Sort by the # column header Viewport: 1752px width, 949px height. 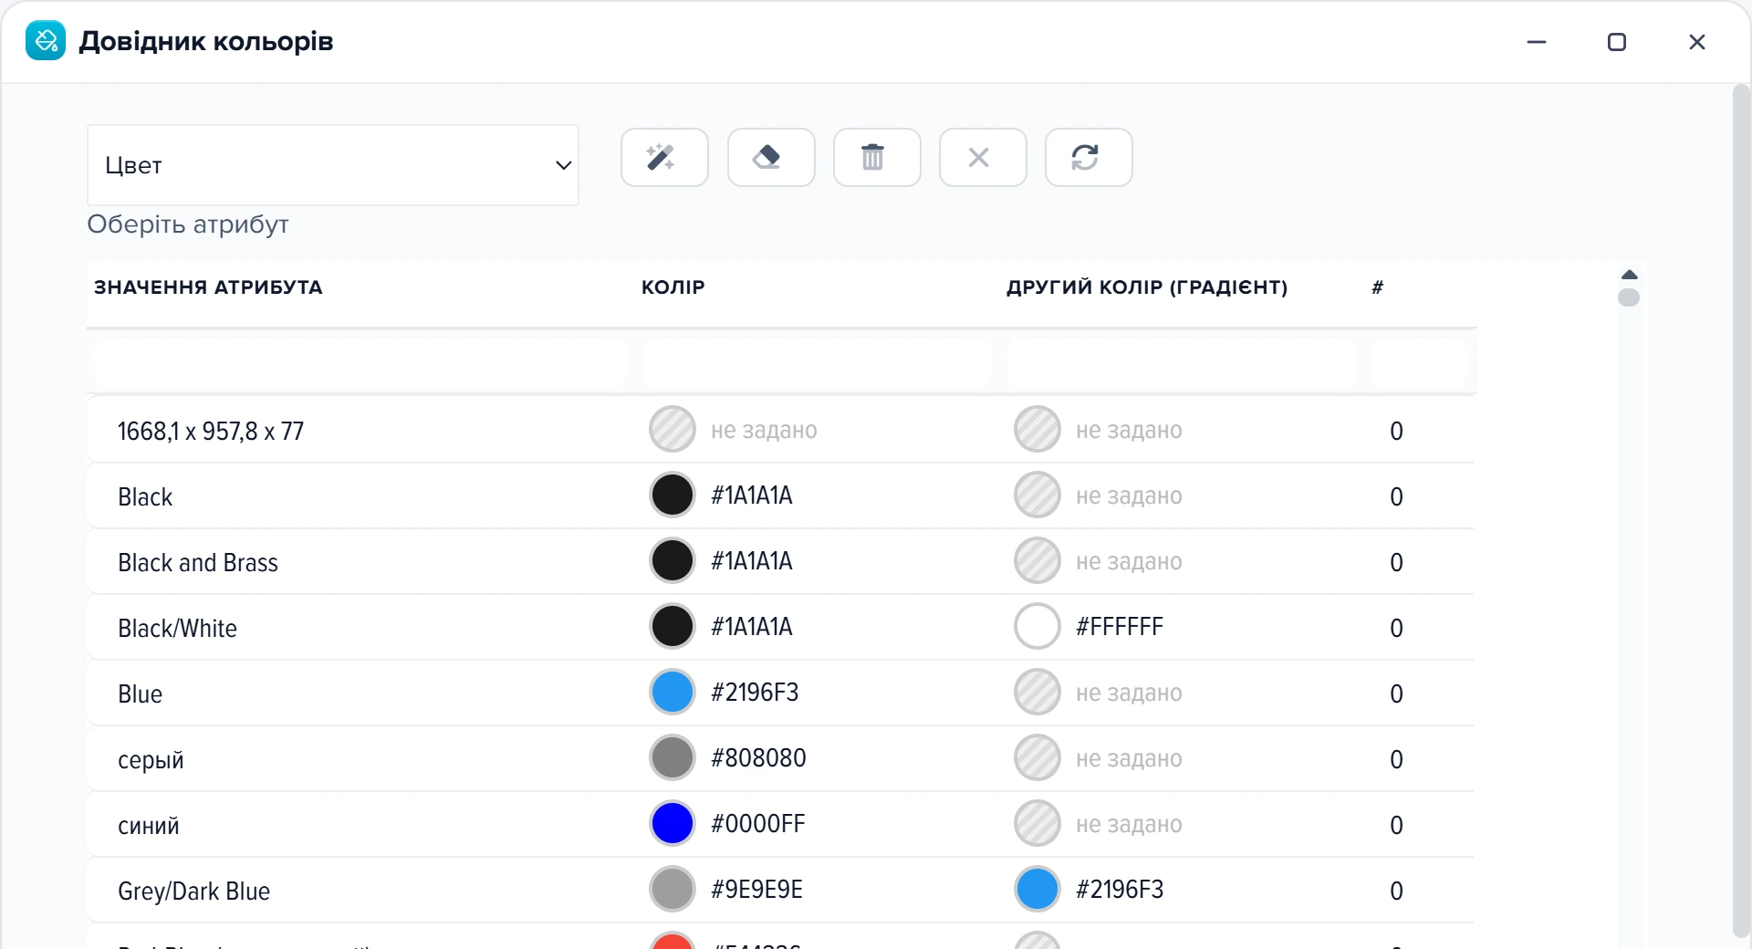[1378, 287]
